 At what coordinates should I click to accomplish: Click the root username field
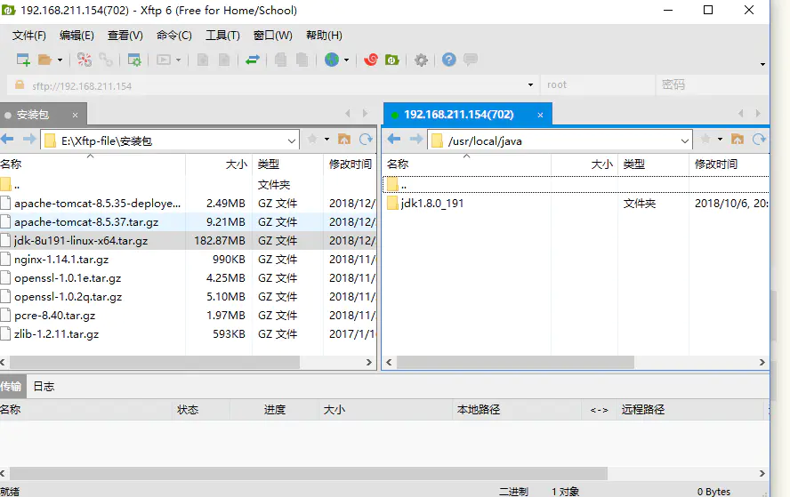598,85
